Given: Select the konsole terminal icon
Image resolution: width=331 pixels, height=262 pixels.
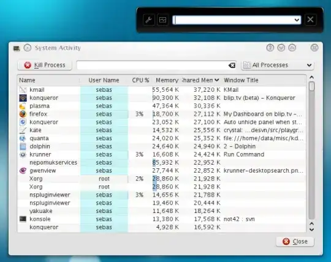Looking at the screenshot, I should (23, 219).
